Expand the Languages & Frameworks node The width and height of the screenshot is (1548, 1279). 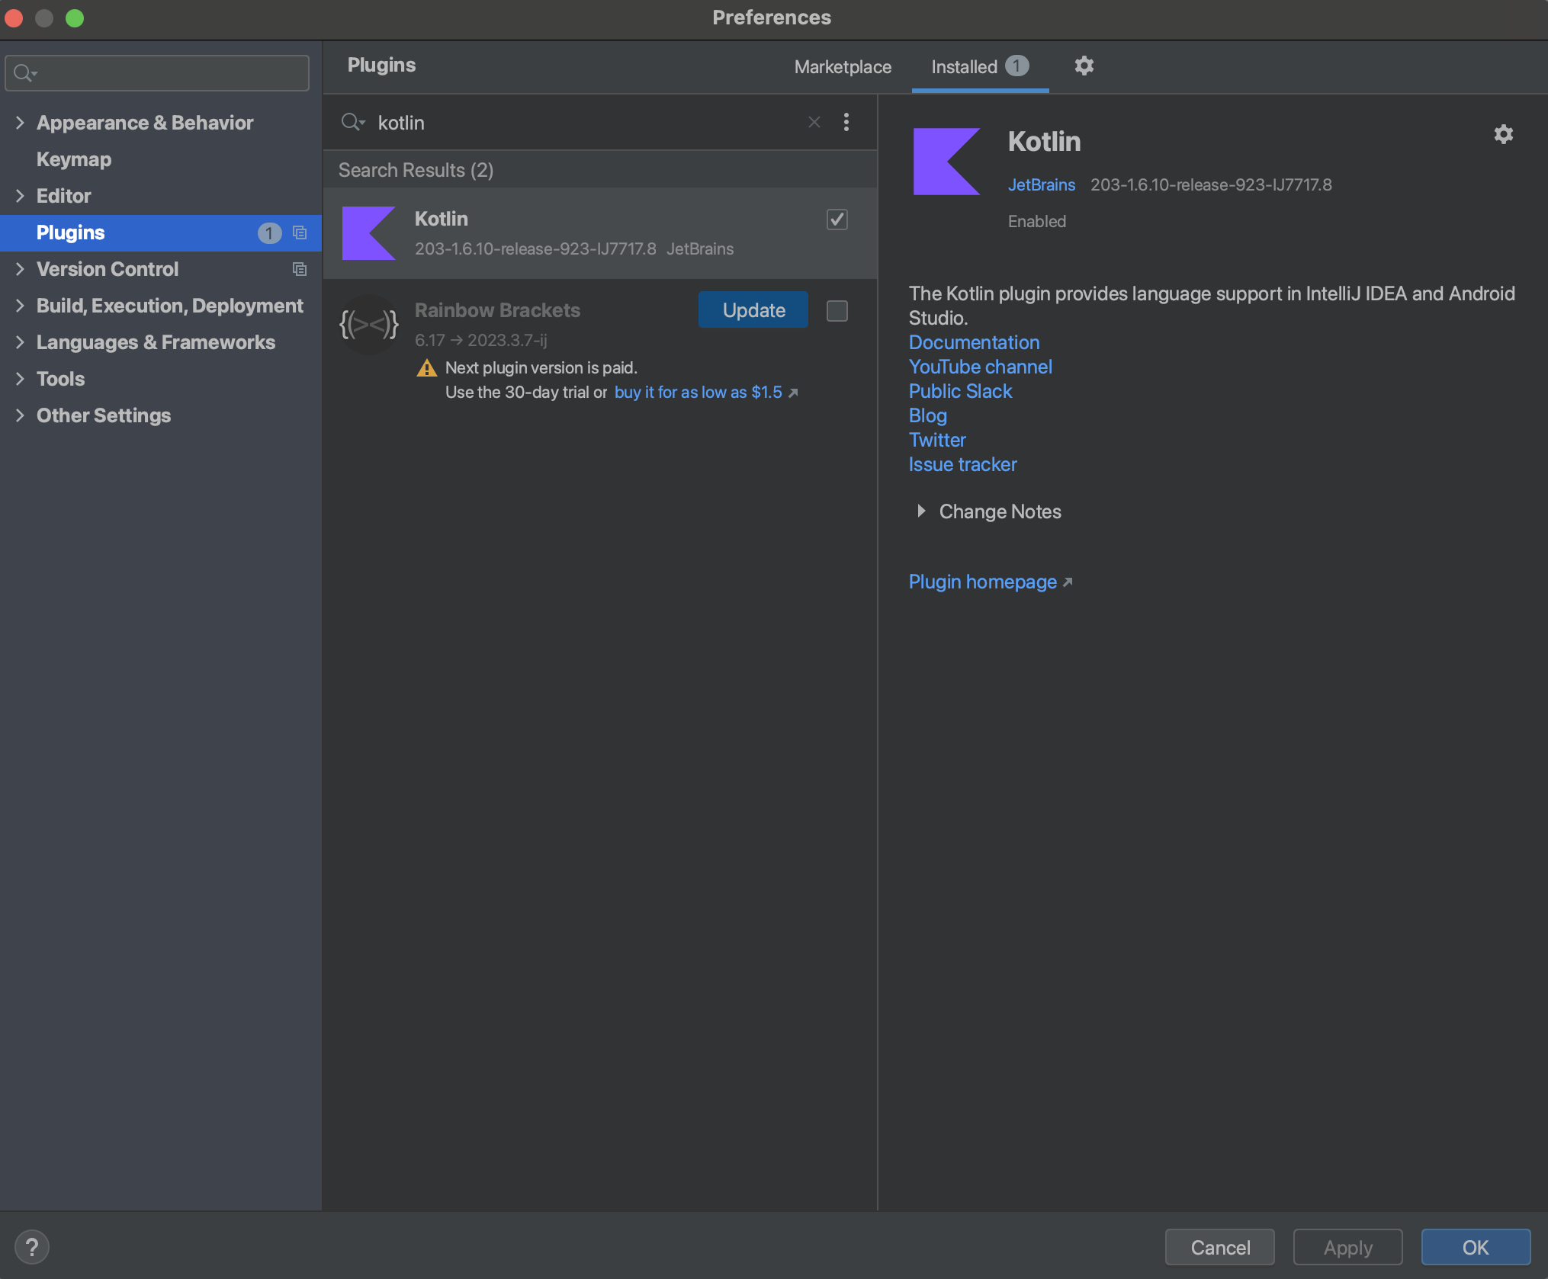point(20,342)
